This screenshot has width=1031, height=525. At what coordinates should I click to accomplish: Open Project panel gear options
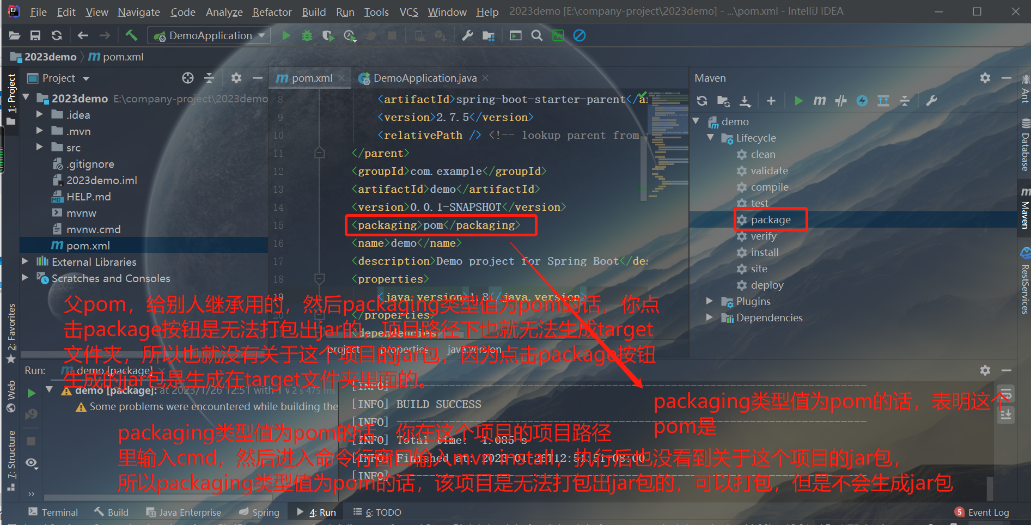point(236,78)
